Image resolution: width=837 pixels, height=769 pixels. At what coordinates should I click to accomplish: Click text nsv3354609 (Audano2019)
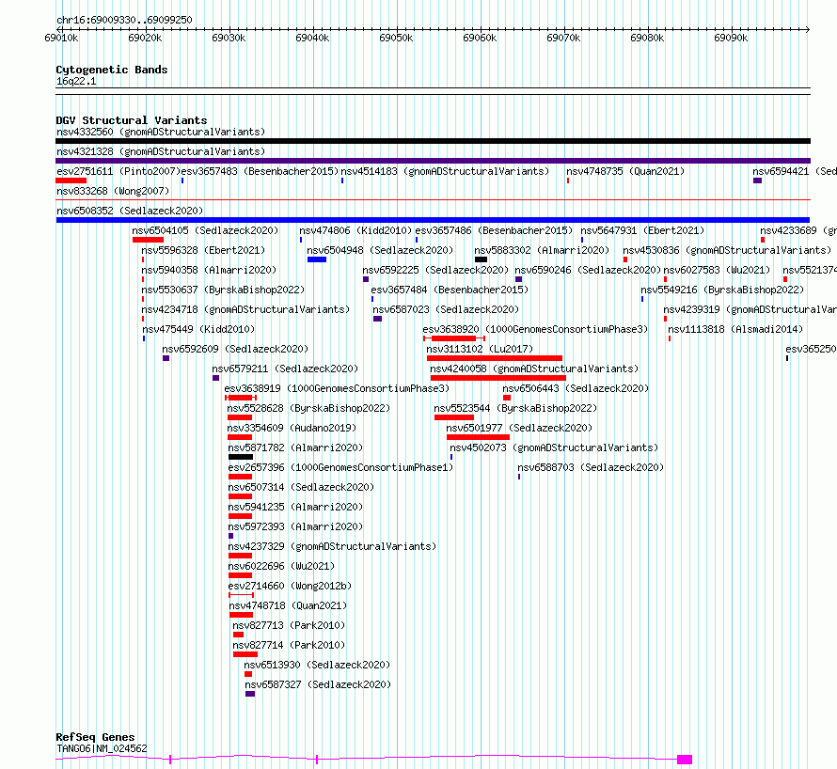[292, 428]
